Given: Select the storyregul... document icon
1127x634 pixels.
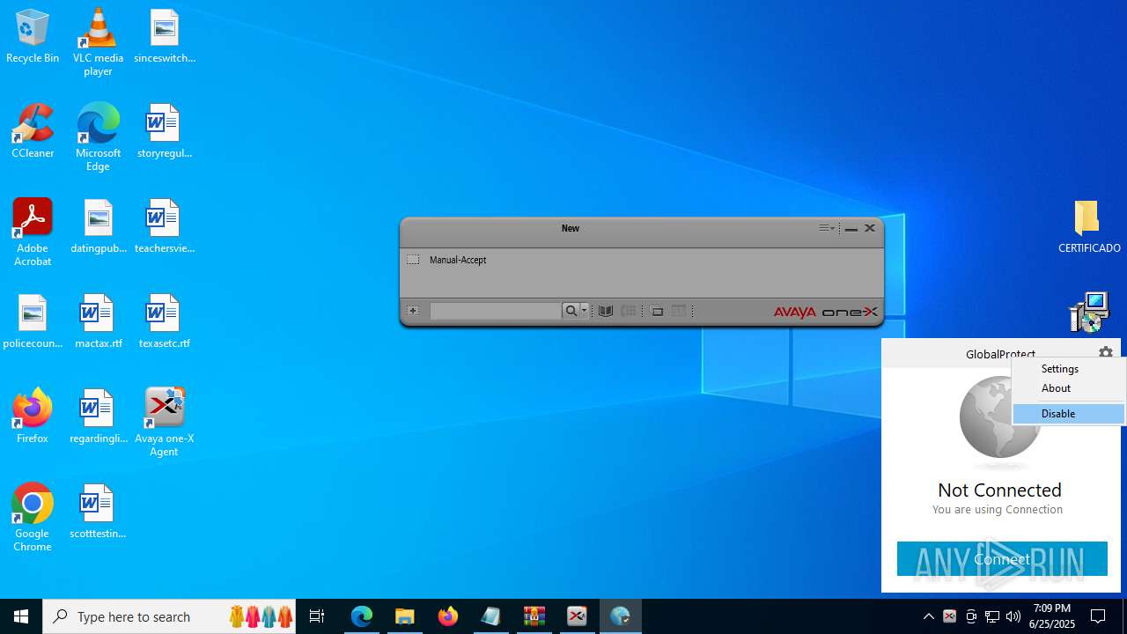Looking at the screenshot, I should (164, 132).
